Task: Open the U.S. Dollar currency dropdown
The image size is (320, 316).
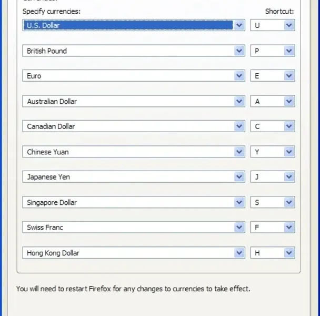Action: point(239,25)
